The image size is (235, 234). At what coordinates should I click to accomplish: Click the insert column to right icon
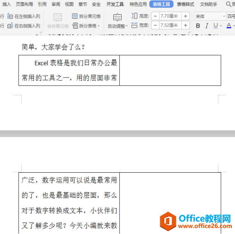(10, 26)
